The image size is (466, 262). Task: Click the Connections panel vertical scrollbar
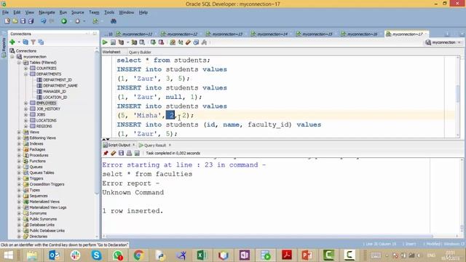97,122
